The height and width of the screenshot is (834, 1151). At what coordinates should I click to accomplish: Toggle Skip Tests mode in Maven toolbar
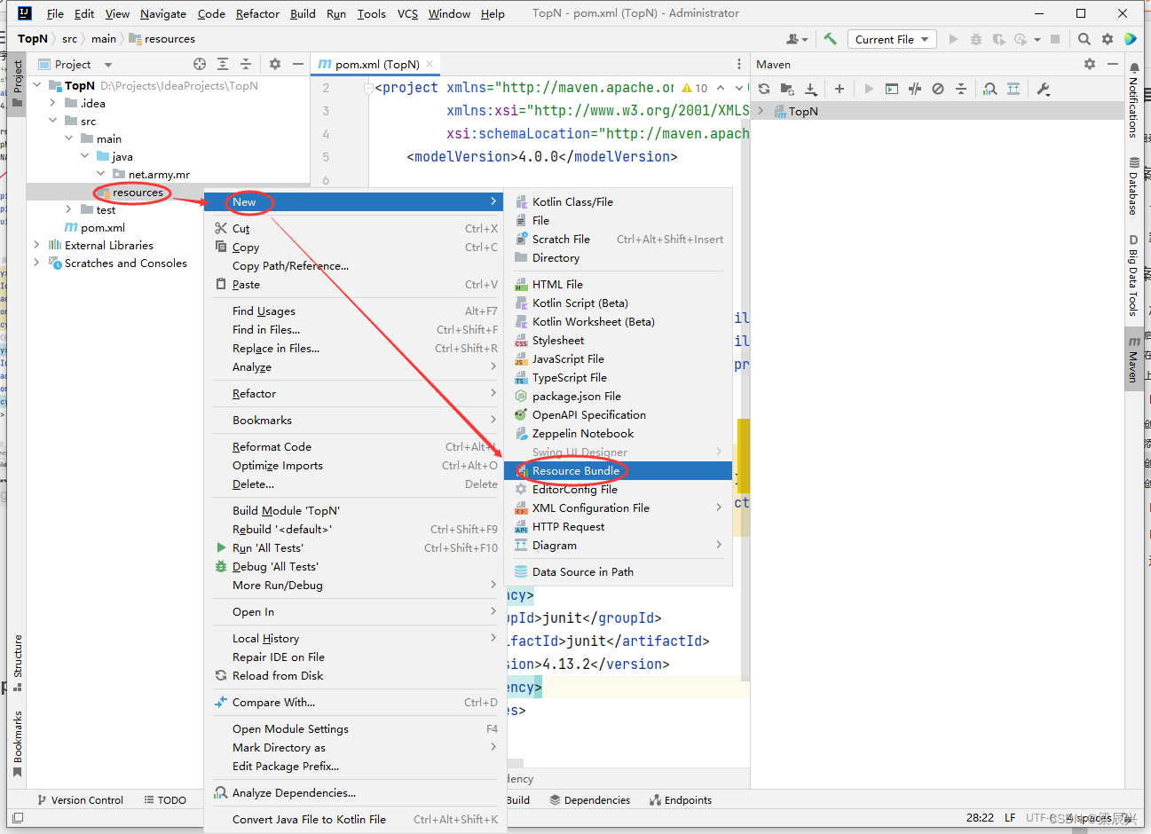938,89
